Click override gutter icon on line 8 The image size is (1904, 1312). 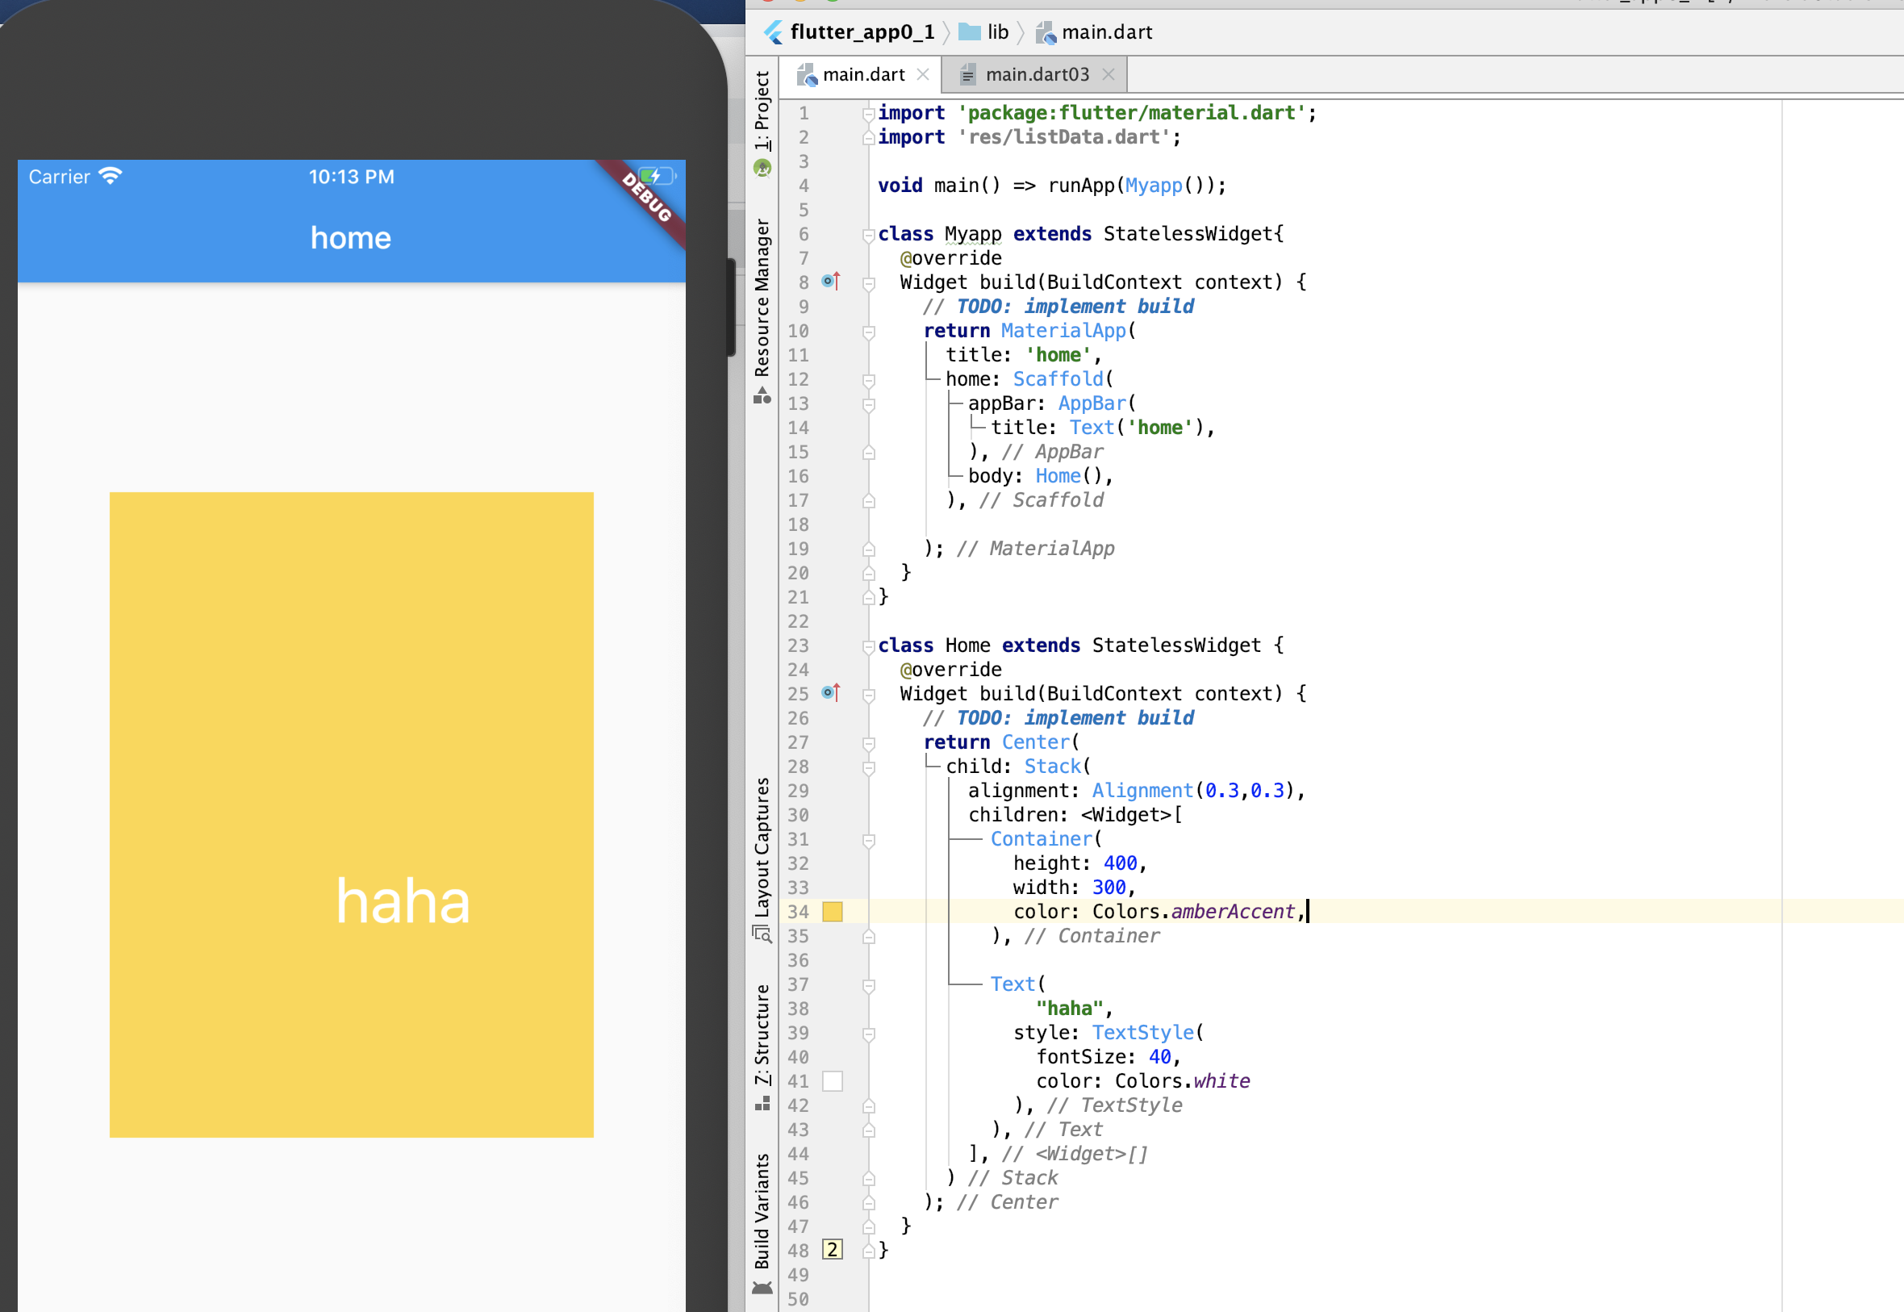pos(831,282)
